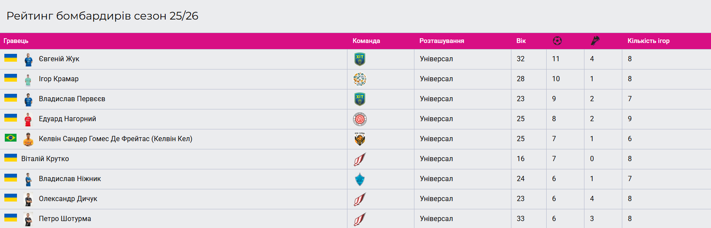Screen dimensions: 711x228
Task: Sort by Команда column header
Action: pos(366,41)
